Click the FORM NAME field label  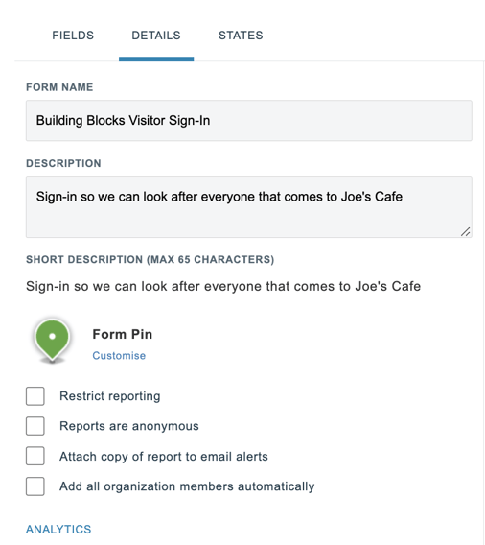coord(59,87)
